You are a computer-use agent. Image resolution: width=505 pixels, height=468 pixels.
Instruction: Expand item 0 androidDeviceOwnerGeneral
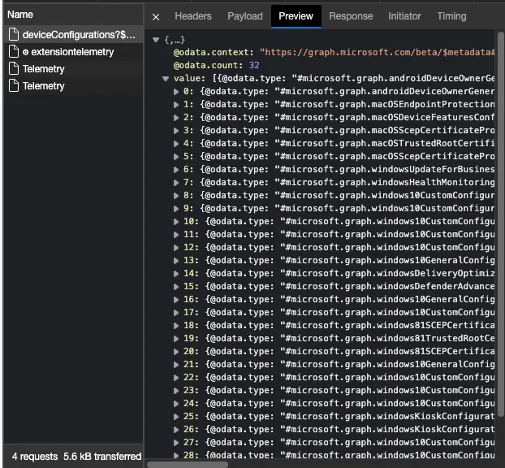tap(176, 92)
